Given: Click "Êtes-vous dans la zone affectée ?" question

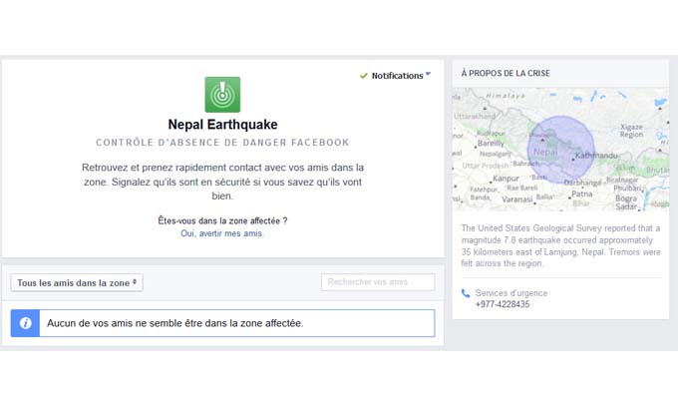Looking at the screenshot, I should (222, 220).
